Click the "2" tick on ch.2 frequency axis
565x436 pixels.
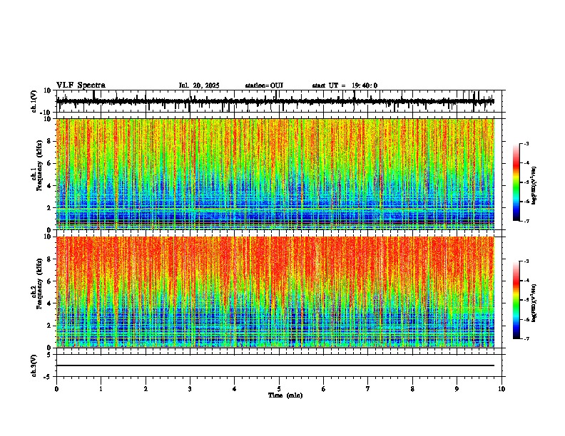pos(50,326)
